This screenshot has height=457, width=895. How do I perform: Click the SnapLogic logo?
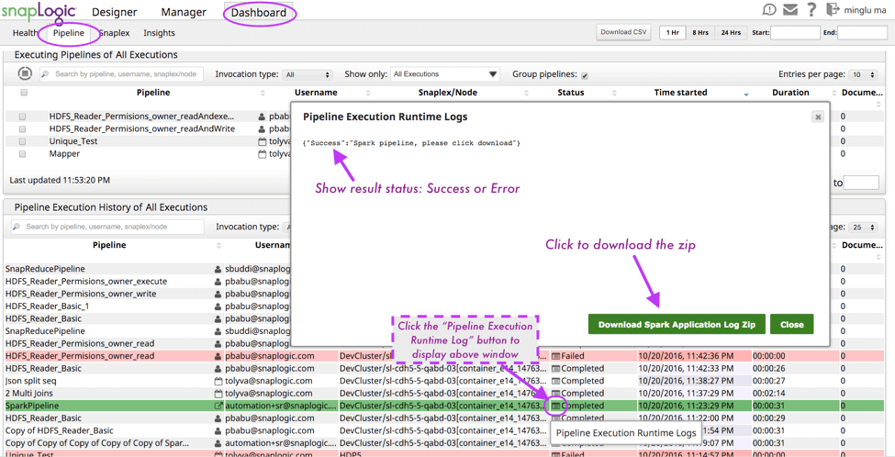pyautogui.click(x=38, y=11)
